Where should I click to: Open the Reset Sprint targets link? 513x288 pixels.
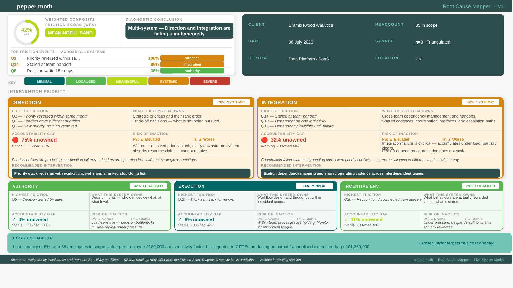coord(455,243)
